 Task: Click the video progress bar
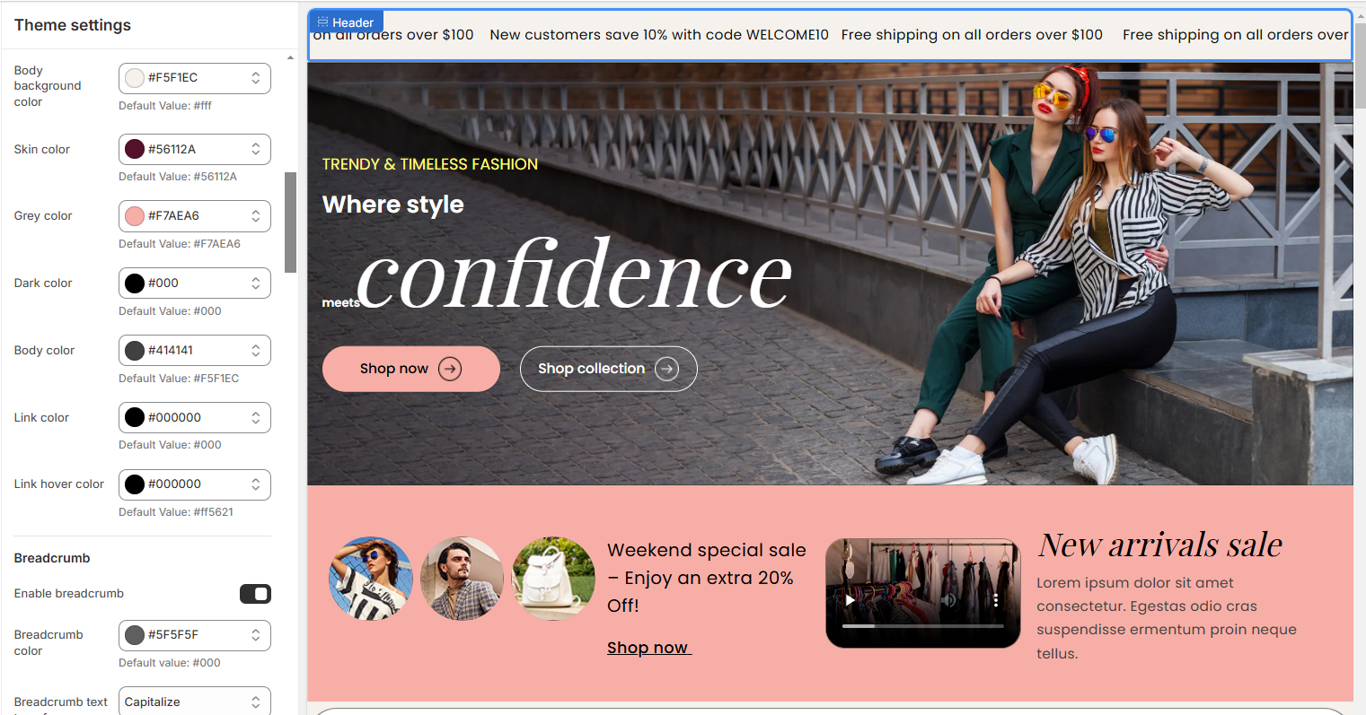(922, 626)
